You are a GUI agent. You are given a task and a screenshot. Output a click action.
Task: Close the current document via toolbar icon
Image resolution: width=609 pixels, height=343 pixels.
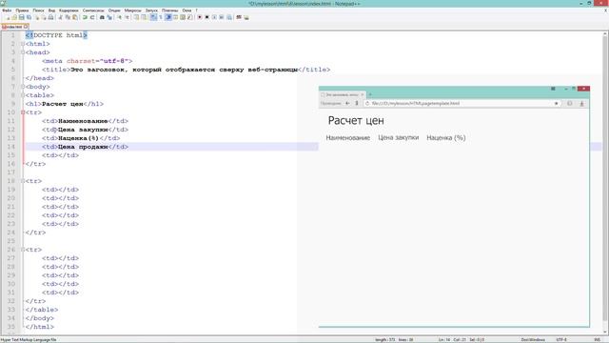37,17
